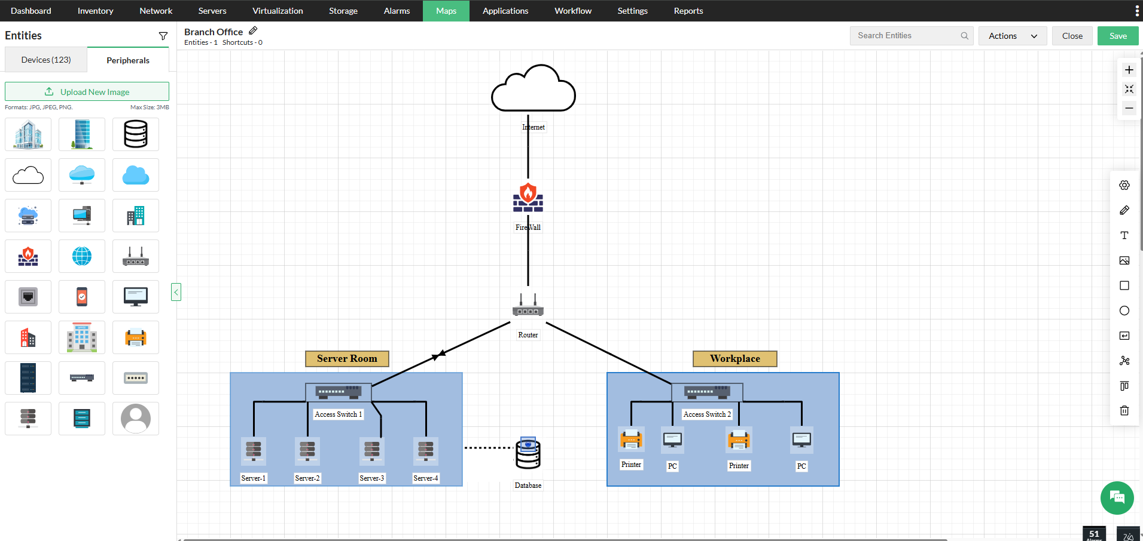Viewport: 1143px width, 541px height.
Task: Click the insert image icon on right toolbar
Action: pyautogui.click(x=1124, y=261)
